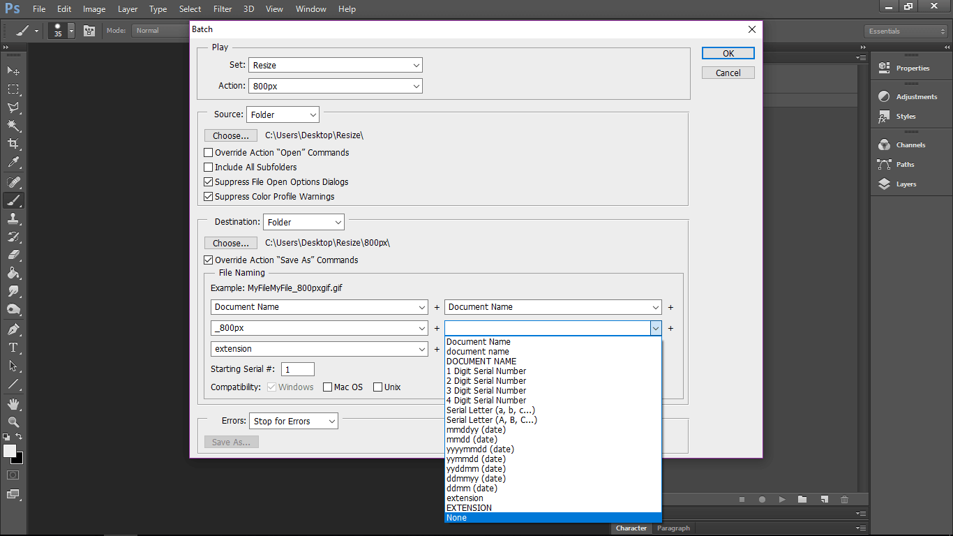Activate the Zoom tool

[x=12, y=422]
